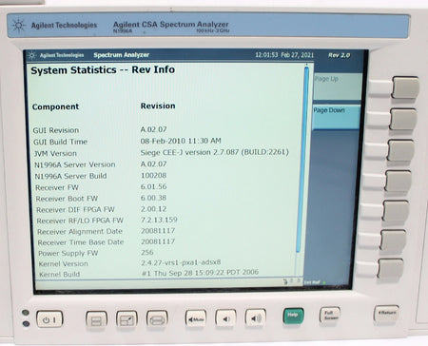Select the Receiver Boot FW row label
This screenshot has height=346, width=428.
click(x=67, y=199)
